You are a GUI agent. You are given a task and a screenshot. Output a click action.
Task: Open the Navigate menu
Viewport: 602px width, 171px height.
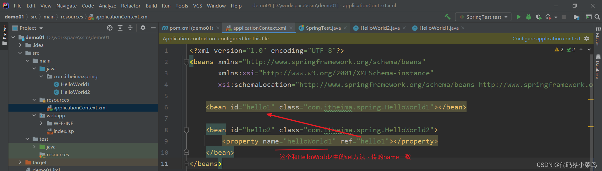66,6
